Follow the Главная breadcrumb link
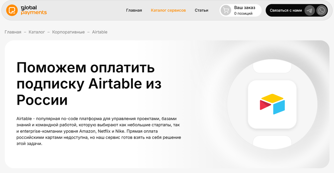334x173 pixels. [x=13, y=32]
